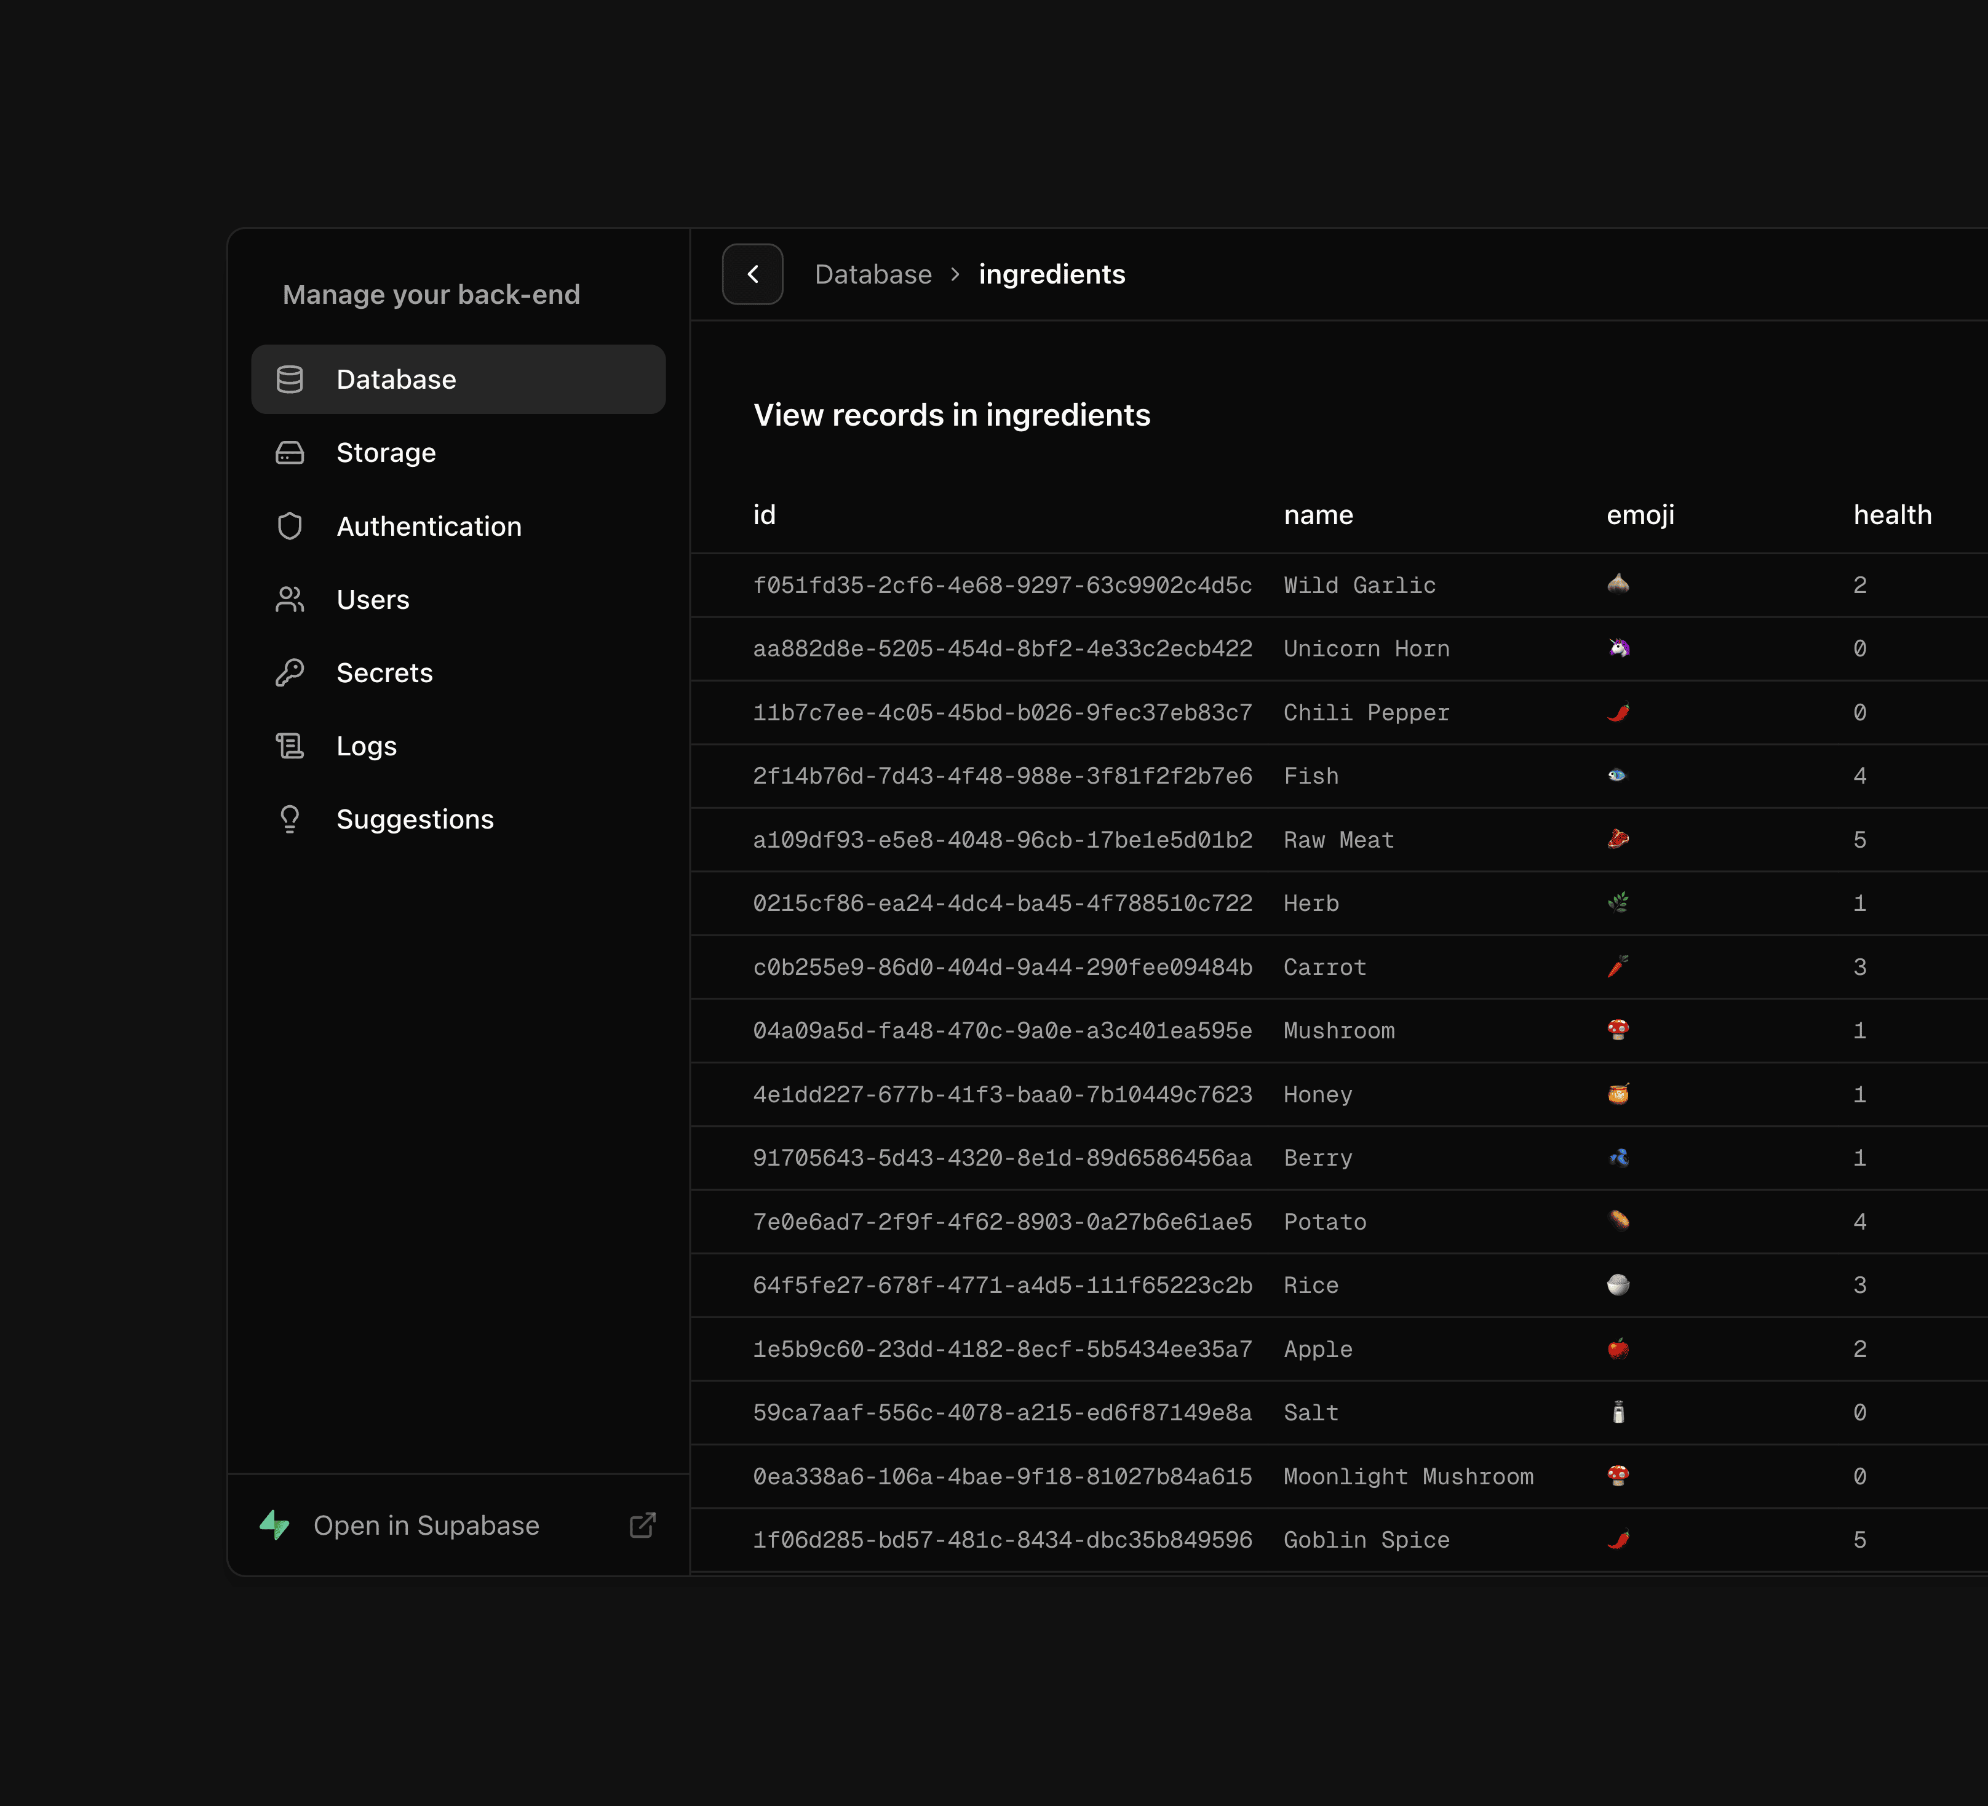Viewport: 1988px width, 1806px height.
Task: Click the chili emoji in Chili Pepper row
Action: (1618, 711)
